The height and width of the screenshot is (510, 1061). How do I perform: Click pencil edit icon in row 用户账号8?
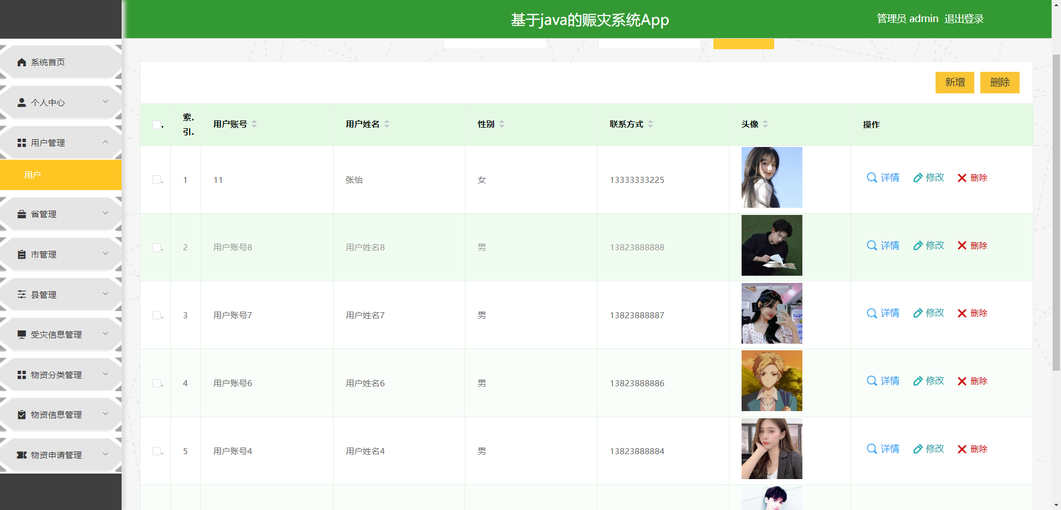(x=918, y=245)
